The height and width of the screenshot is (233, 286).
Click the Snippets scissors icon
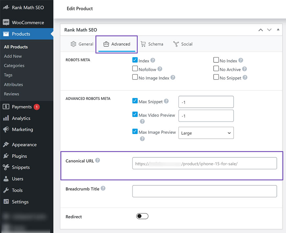coord(6,167)
